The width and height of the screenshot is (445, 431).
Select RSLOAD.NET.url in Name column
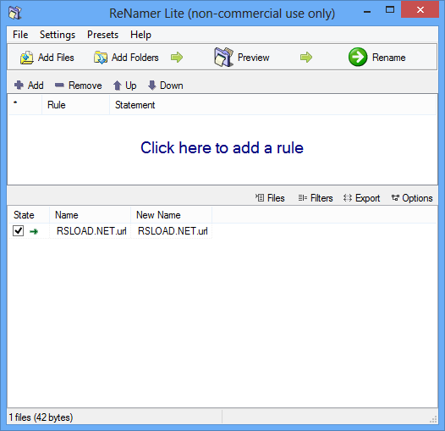[91, 231]
